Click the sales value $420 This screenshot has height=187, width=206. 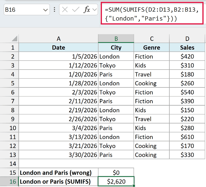click(x=187, y=56)
